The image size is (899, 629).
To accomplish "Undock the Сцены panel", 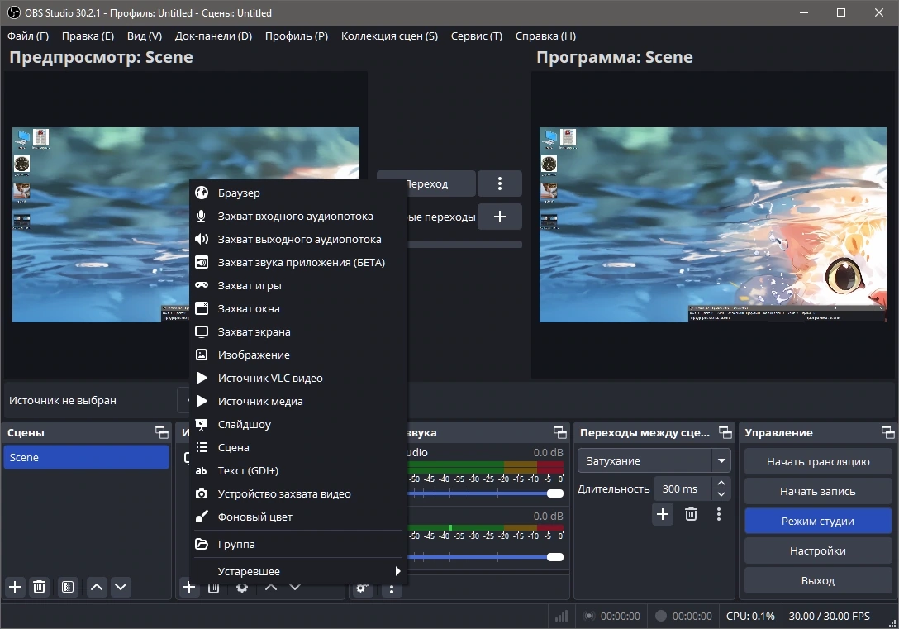I will [162, 432].
